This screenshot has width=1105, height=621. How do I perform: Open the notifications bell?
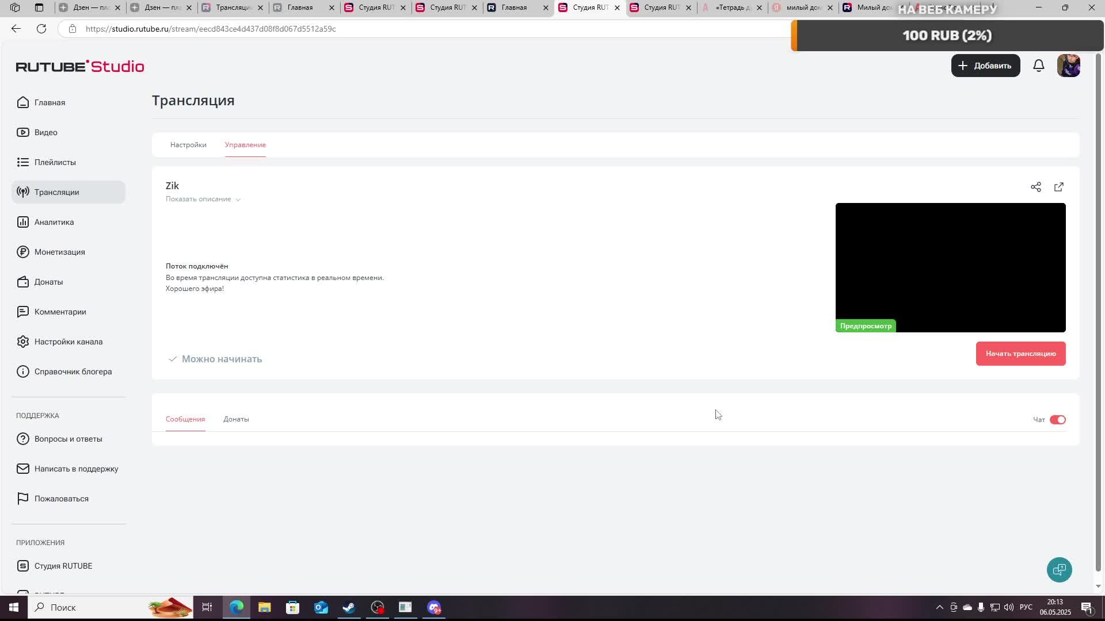coord(1038,66)
